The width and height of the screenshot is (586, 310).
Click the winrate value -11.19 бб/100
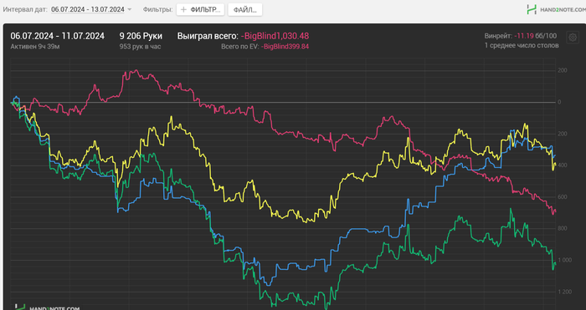click(535, 36)
